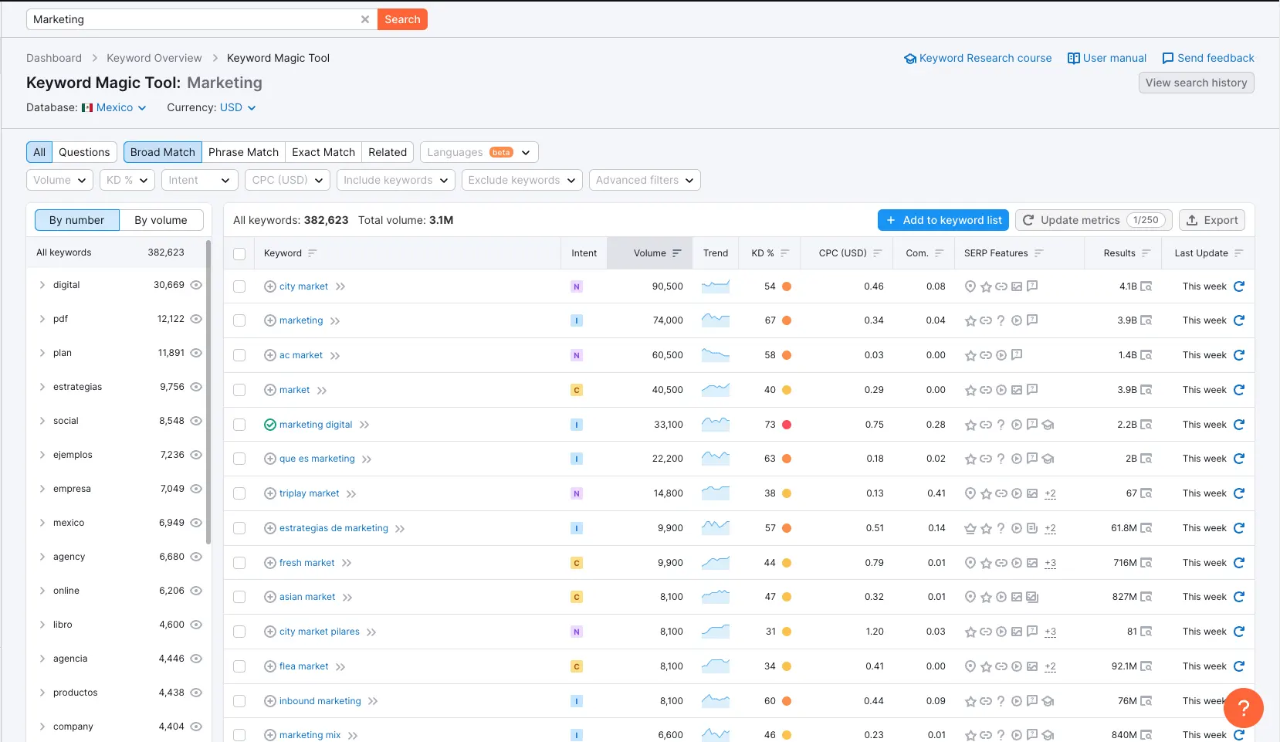Open the Keyword Research course link icon
Screen dimensions: 1280x742
coord(912,58)
